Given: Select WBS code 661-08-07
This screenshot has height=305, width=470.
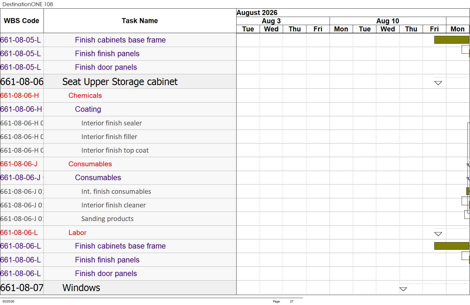Looking at the screenshot, I should 22,288.
